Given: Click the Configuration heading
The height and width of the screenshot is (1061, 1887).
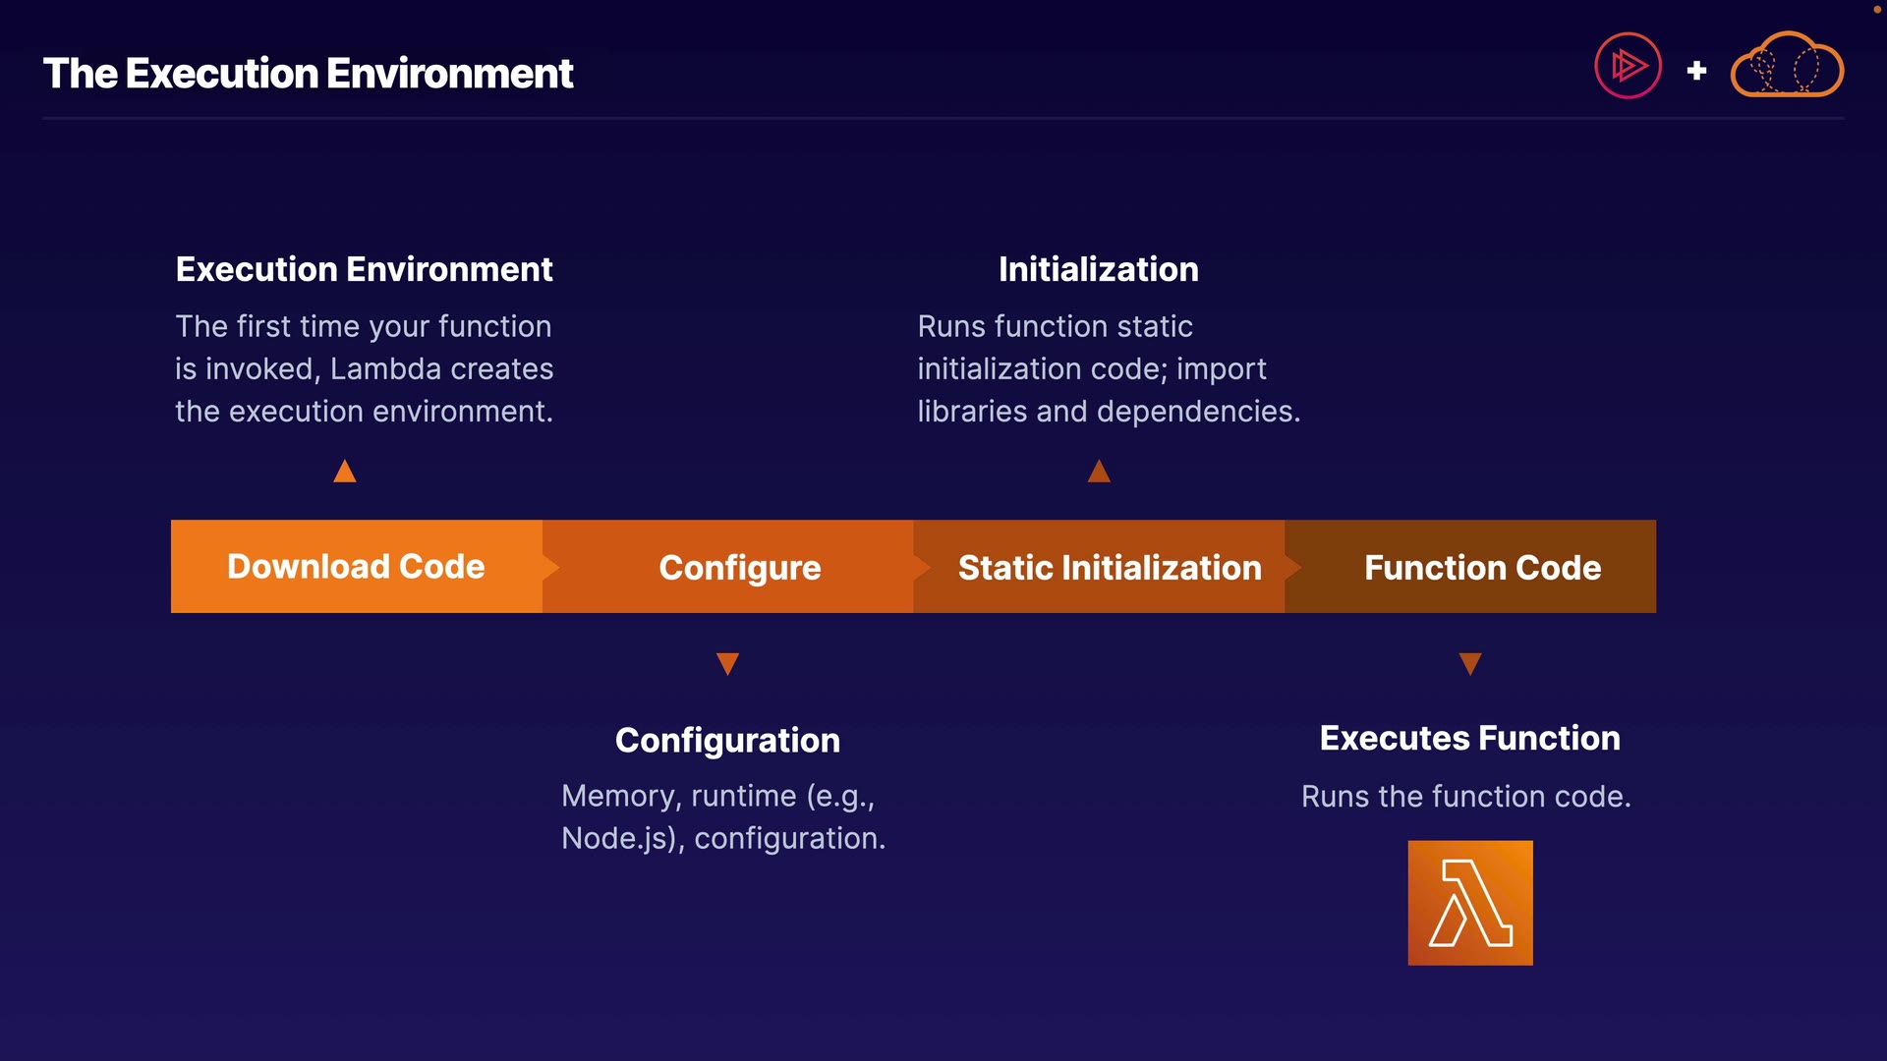Looking at the screenshot, I should pos(727,740).
